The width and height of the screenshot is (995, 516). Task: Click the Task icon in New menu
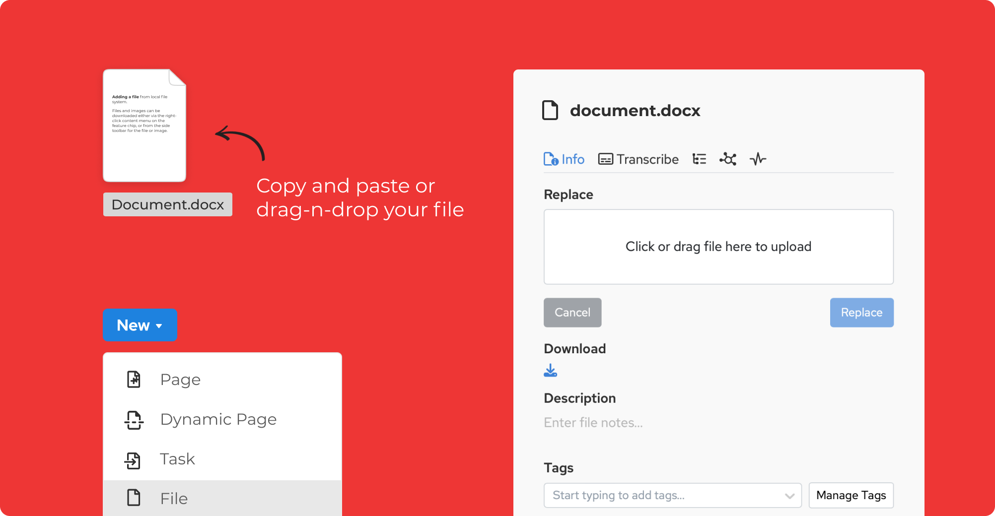point(133,460)
